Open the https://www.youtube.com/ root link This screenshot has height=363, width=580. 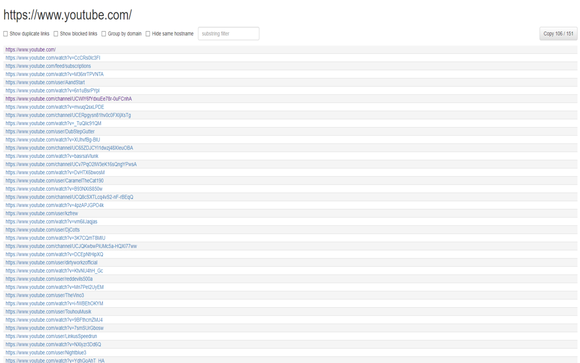coord(31,50)
